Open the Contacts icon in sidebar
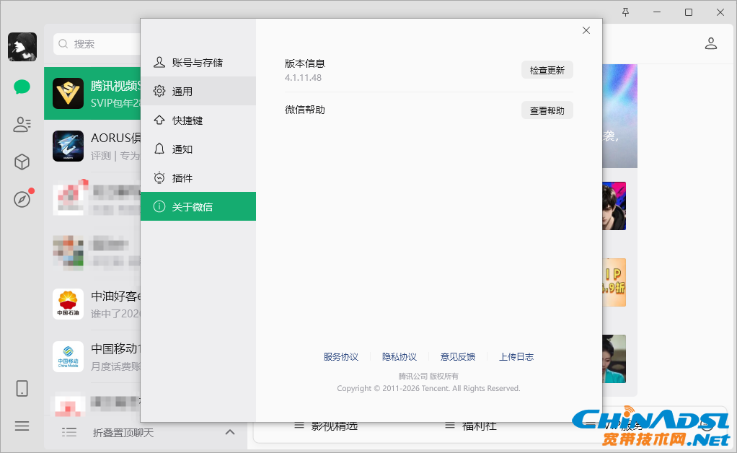 [x=22, y=125]
